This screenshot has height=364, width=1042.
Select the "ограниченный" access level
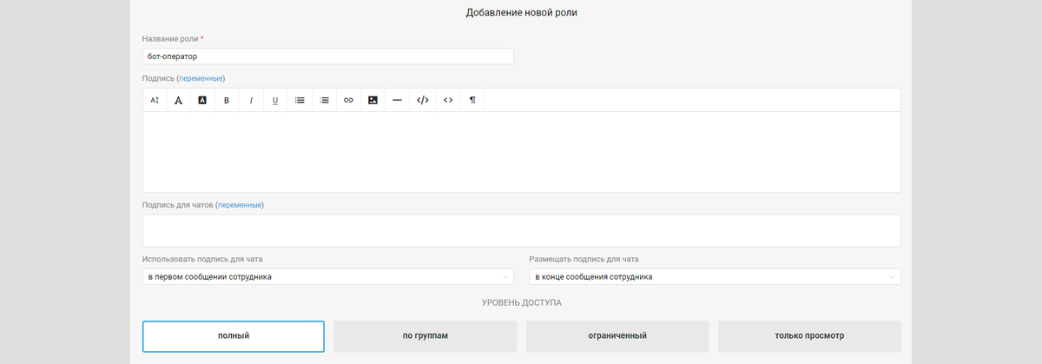click(617, 336)
